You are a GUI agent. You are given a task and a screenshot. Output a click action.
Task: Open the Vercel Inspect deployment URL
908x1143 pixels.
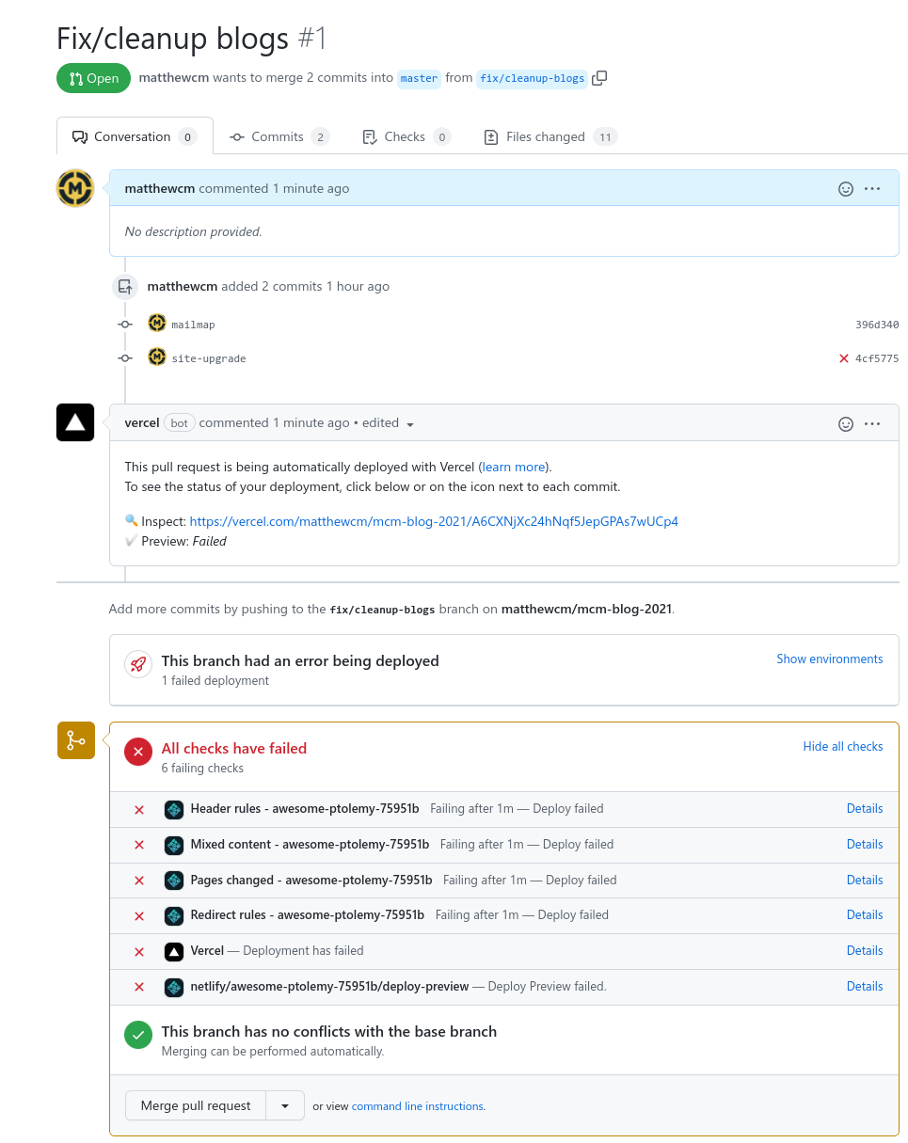coord(434,521)
